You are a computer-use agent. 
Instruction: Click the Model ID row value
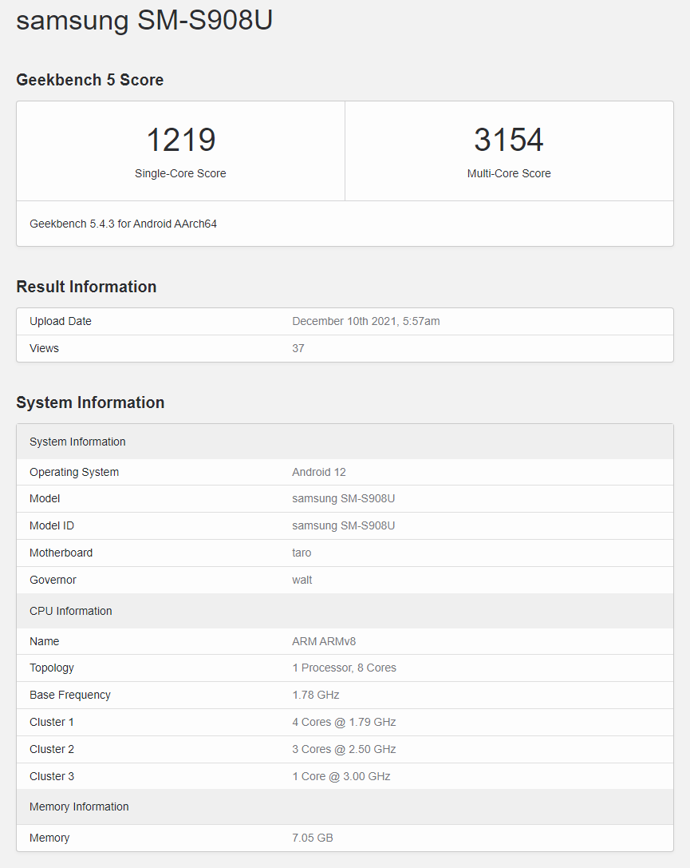(344, 525)
